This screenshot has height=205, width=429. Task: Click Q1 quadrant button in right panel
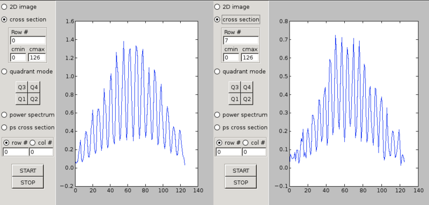[x=235, y=99]
